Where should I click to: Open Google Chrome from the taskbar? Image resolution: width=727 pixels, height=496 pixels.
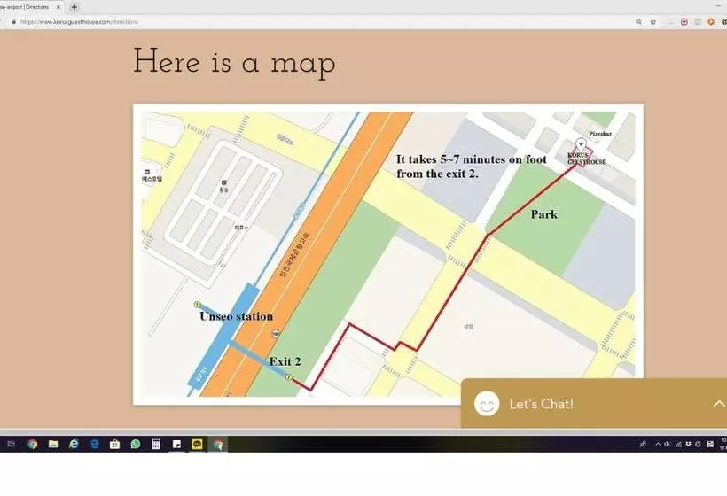(x=32, y=444)
